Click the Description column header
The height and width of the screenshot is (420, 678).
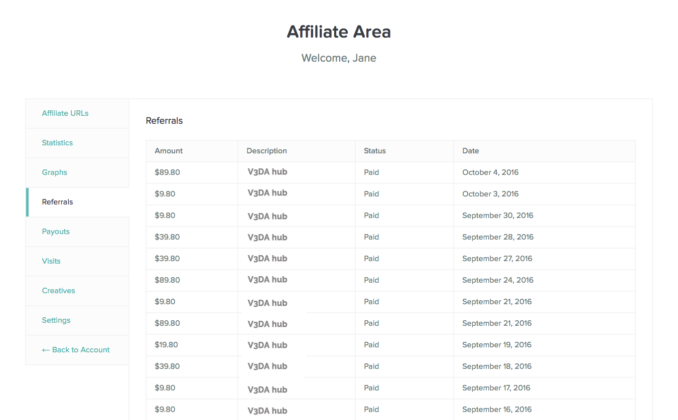coord(266,151)
